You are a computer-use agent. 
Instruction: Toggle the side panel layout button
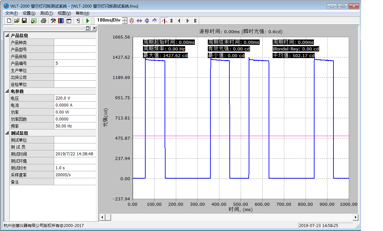pyautogui.click(x=69, y=21)
